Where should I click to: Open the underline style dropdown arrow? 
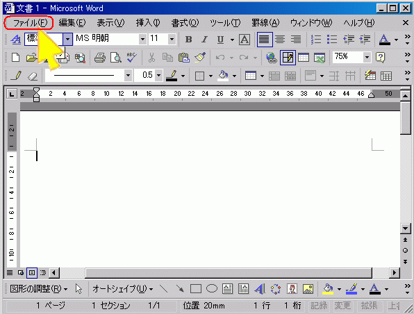tap(232, 40)
